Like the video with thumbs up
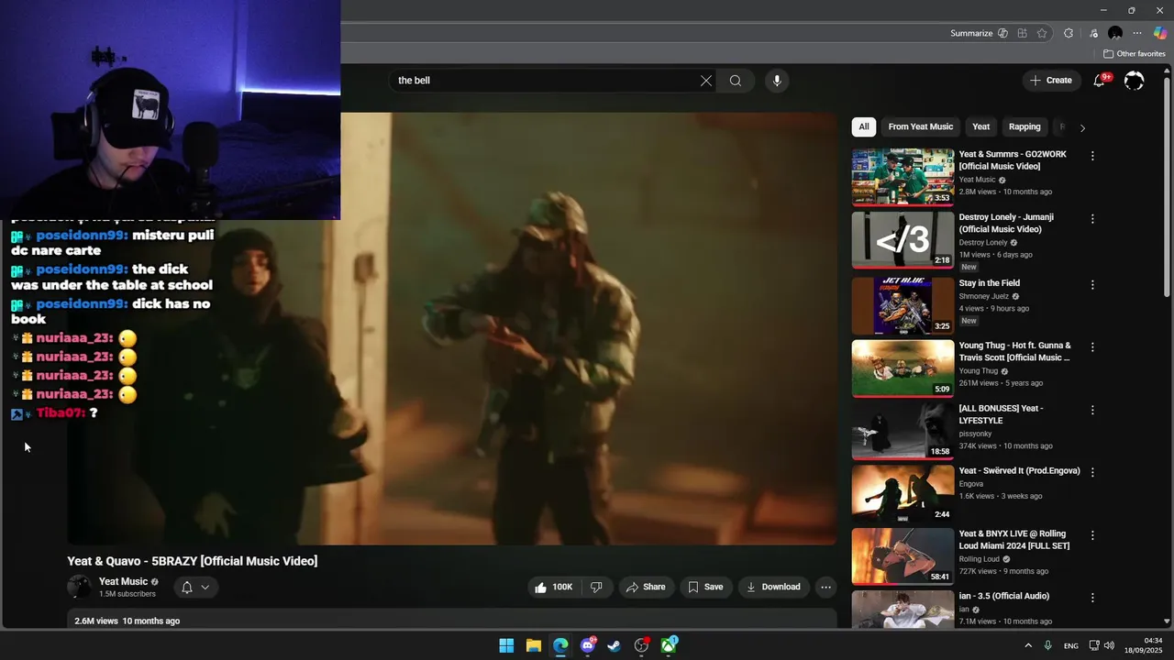Screen dimensions: 1174x660 tap(553, 587)
